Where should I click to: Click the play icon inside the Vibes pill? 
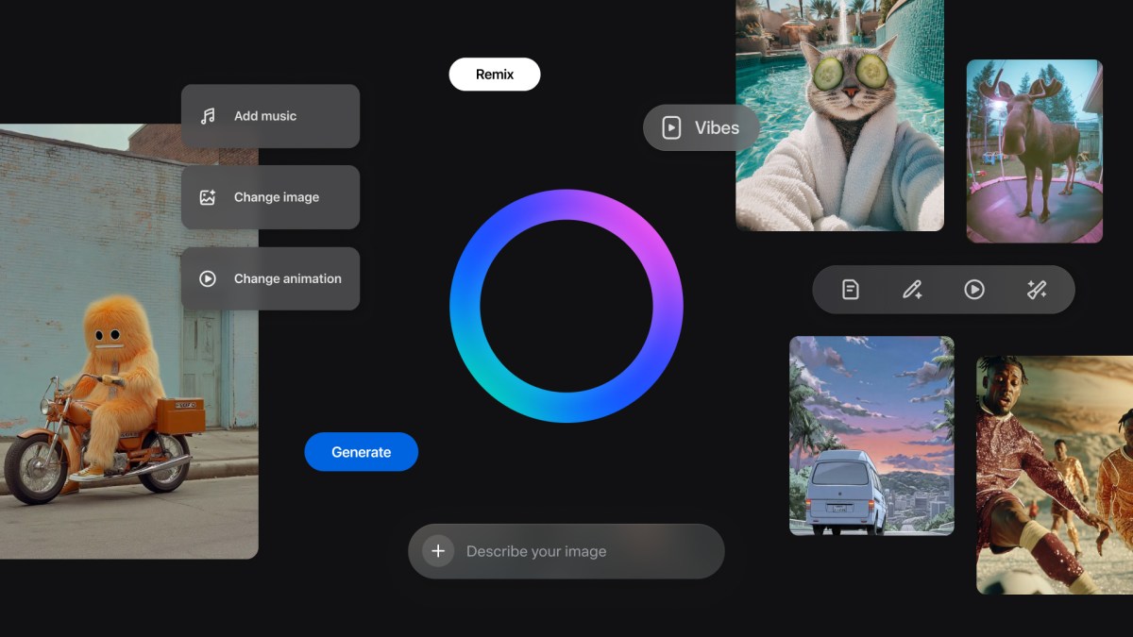pos(670,127)
